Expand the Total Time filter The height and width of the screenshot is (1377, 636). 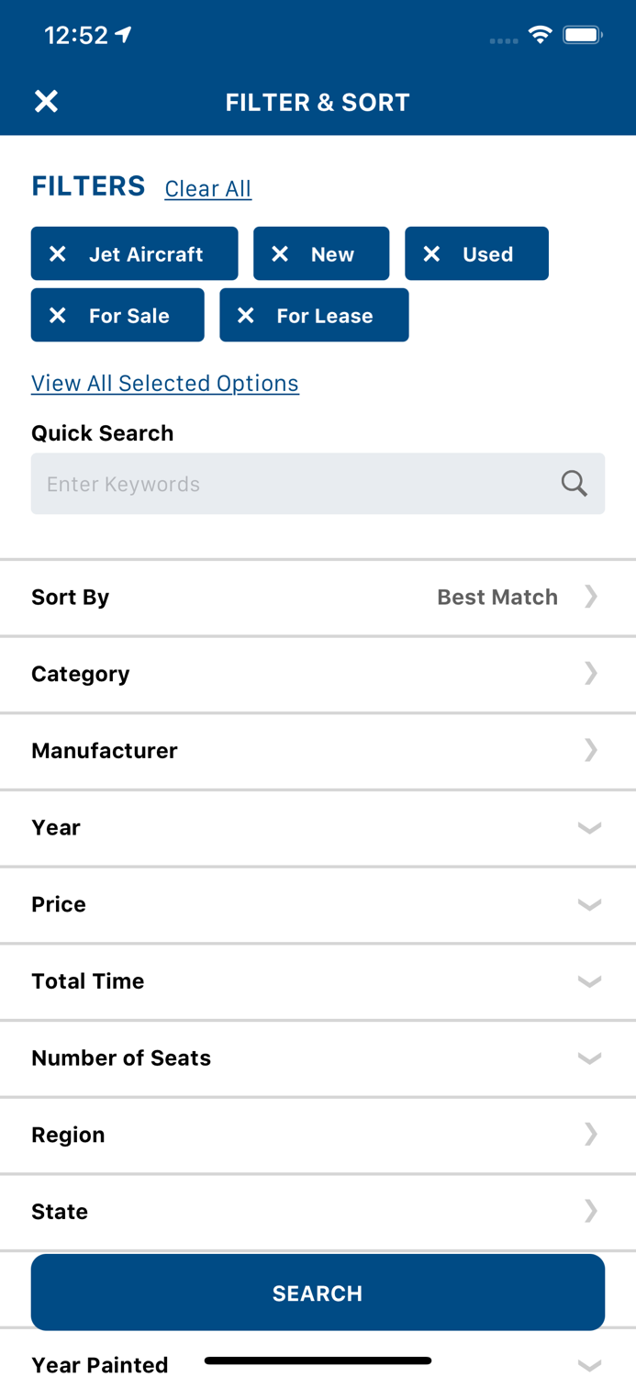tap(318, 981)
